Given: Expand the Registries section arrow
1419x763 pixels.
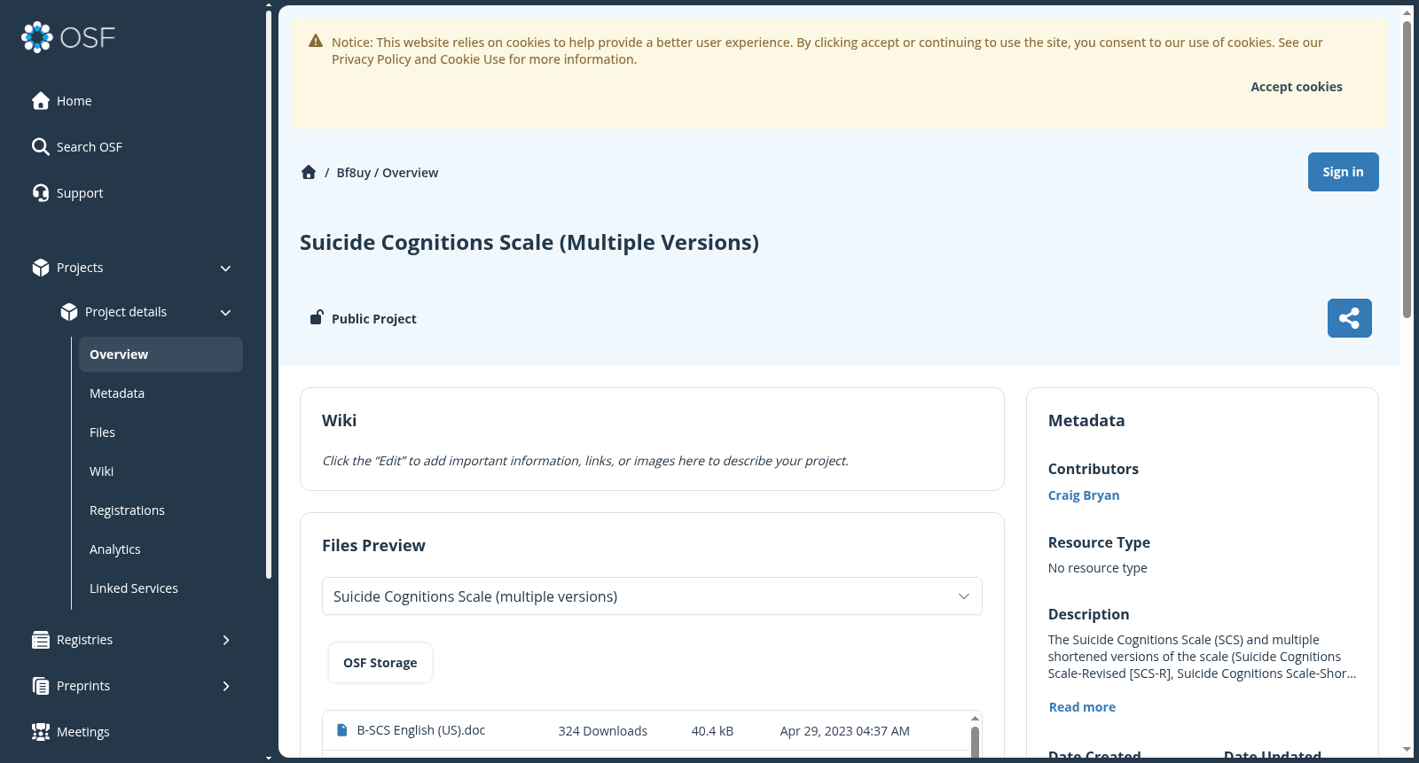Looking at the screenshot, I should (x=226, y=640).
